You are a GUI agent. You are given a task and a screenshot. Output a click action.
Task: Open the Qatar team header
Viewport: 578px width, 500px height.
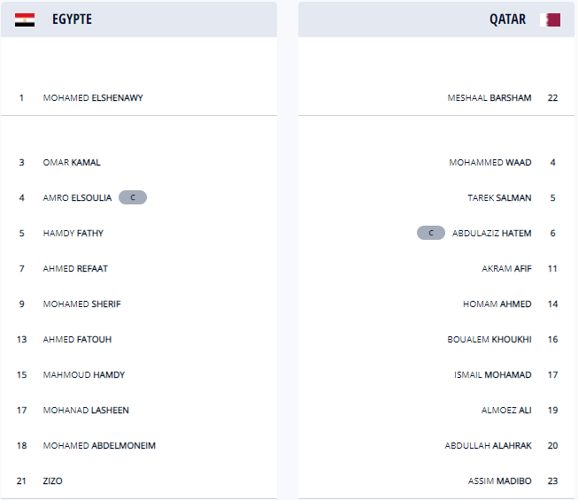click(x=507, y=19)
